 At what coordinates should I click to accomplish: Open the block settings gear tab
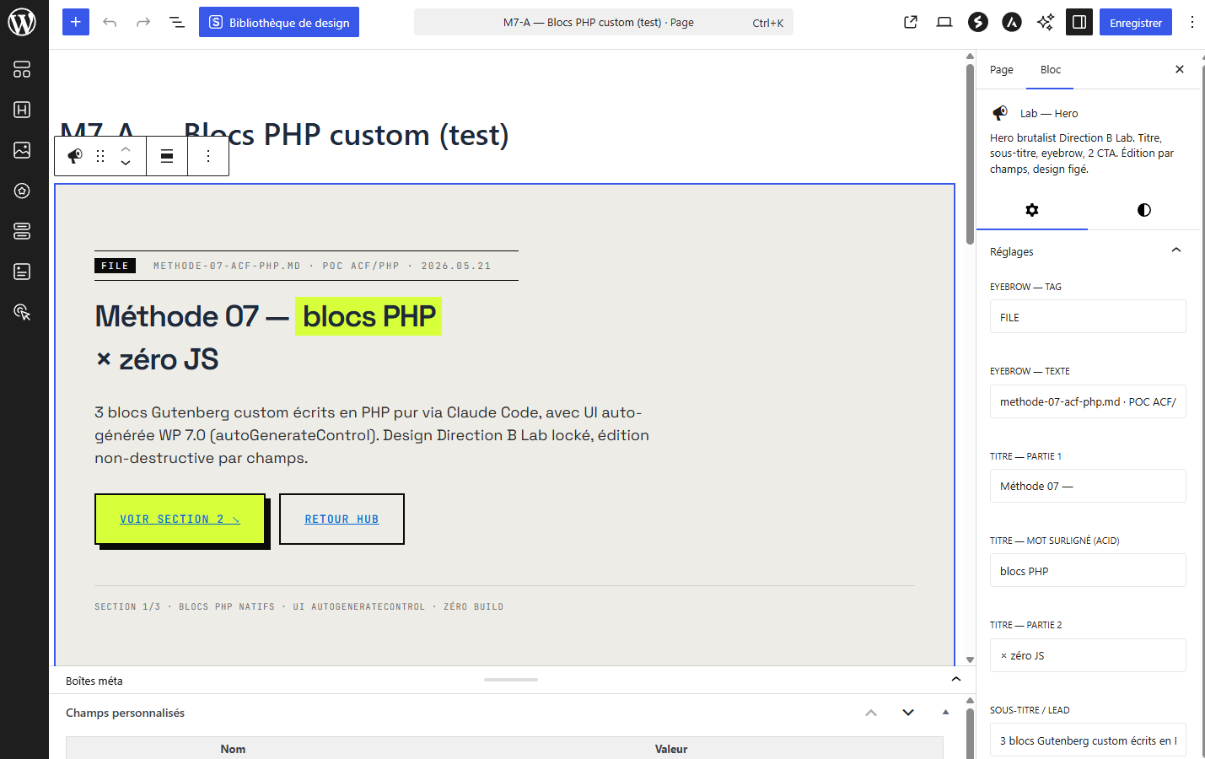tap(1032, 210)
